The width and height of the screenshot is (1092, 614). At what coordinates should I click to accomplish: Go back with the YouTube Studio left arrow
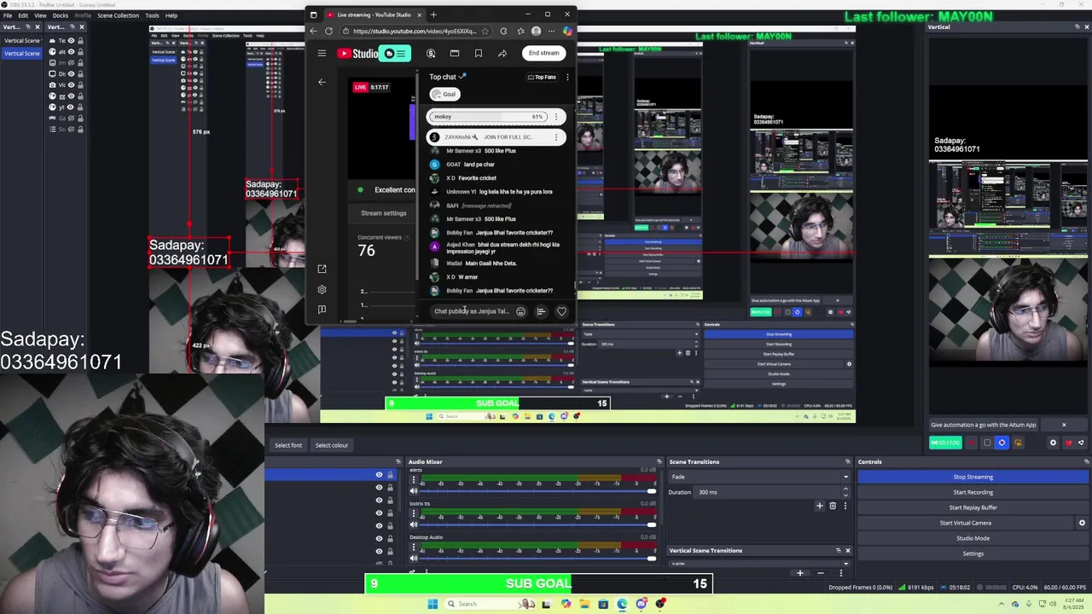click(x=322, y=83)
